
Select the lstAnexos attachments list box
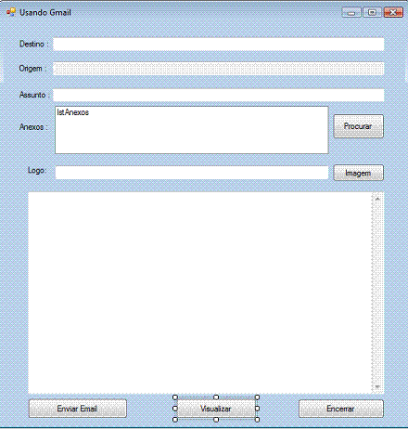tap(192, 130)
